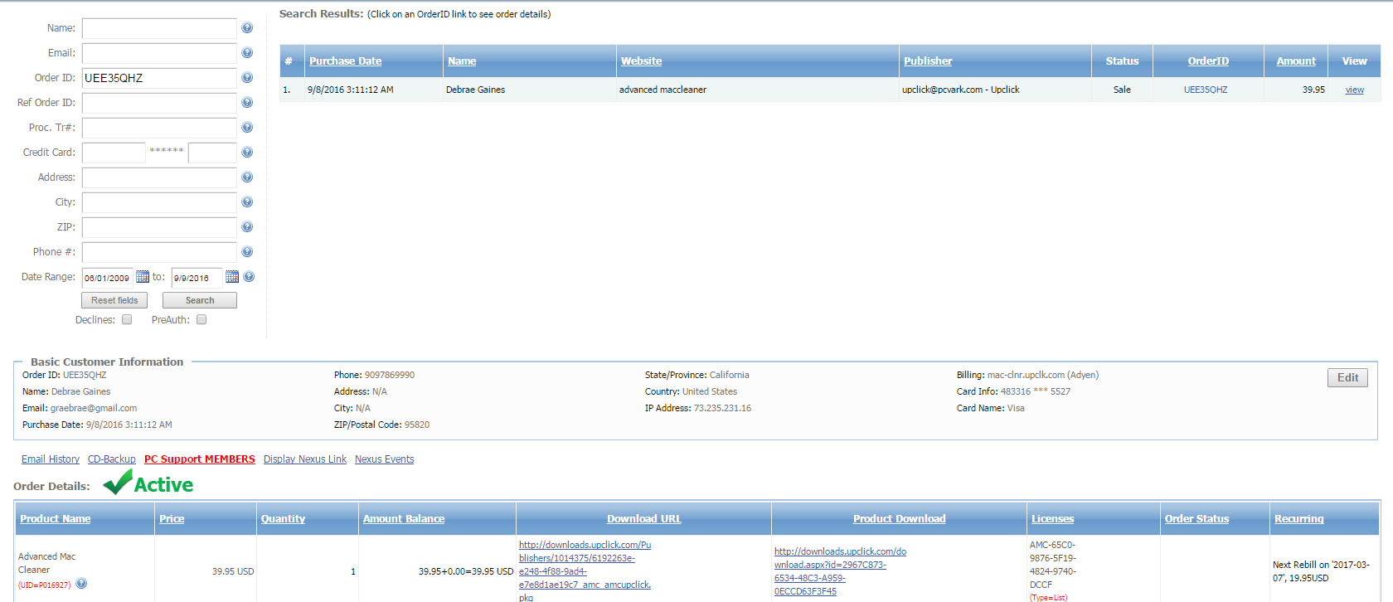Image resolution: width=1393 pixels, height=602 pixels.
Task: Tick the PreAuth checkbox
Action: [201, 319]
